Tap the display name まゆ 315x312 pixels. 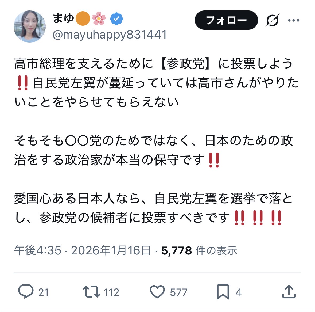point(63,18)
